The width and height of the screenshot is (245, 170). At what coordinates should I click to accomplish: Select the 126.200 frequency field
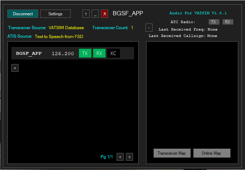click(63, 54)
